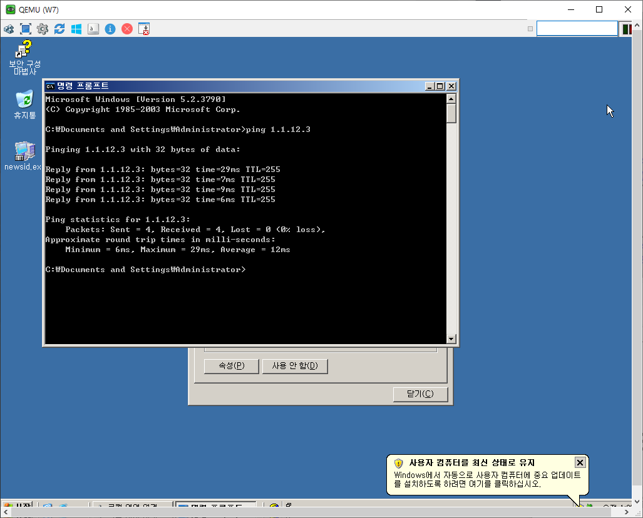Click QEMU viewer right scrollbar up arrow
Image resolution: width=643 pixels, height=518 pixels.
coord(637,26)
